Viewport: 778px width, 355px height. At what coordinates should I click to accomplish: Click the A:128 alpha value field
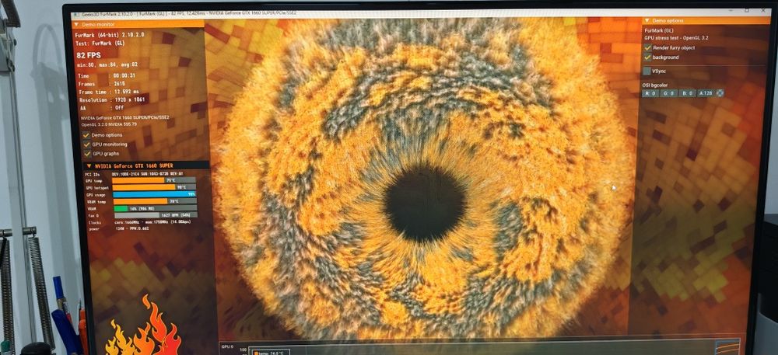click(706, 93)
